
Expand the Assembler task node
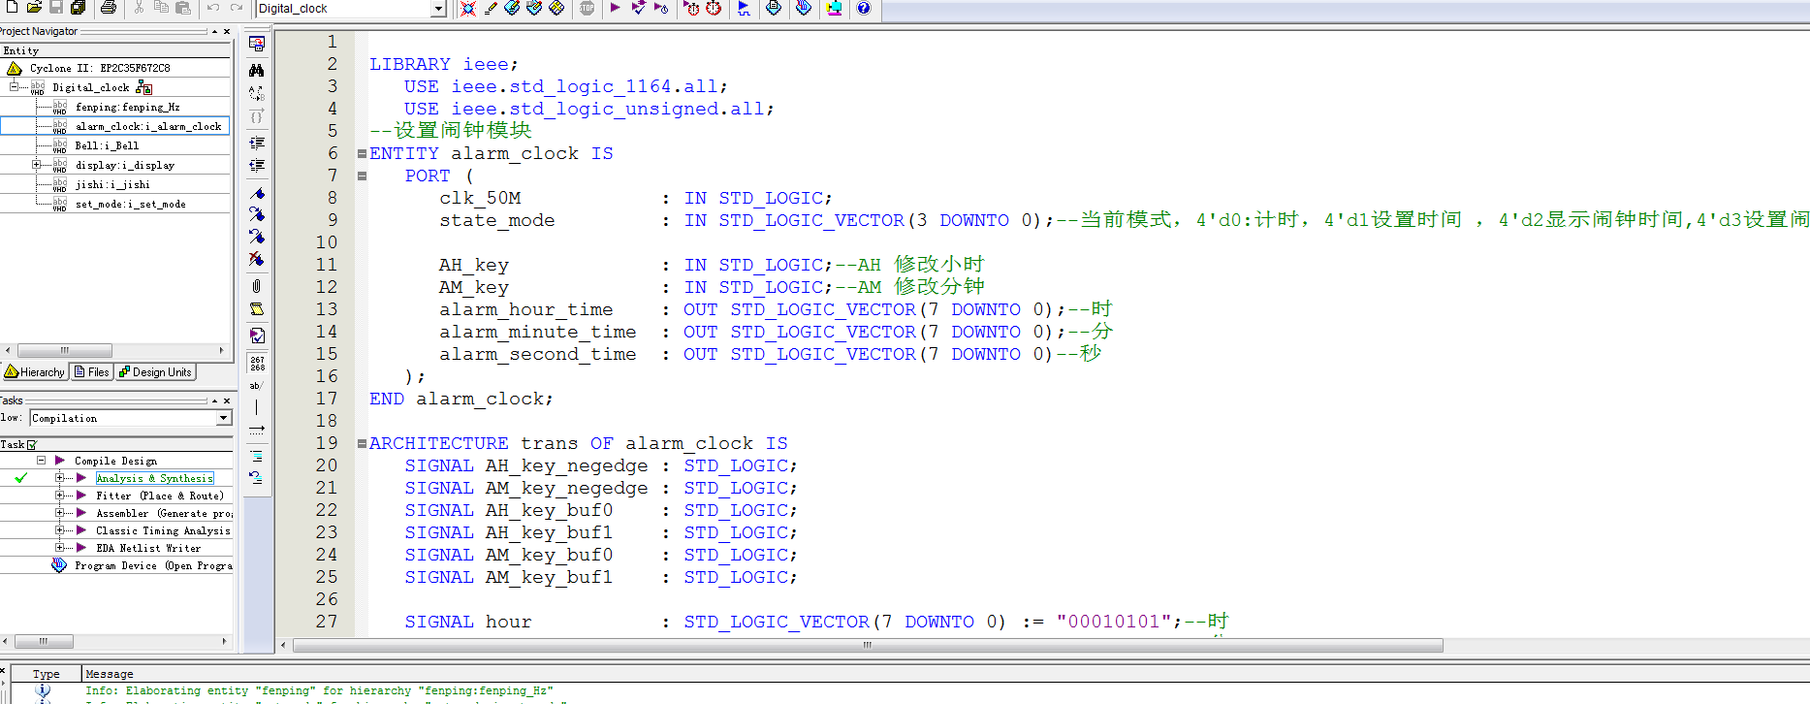tap(60, 513)
